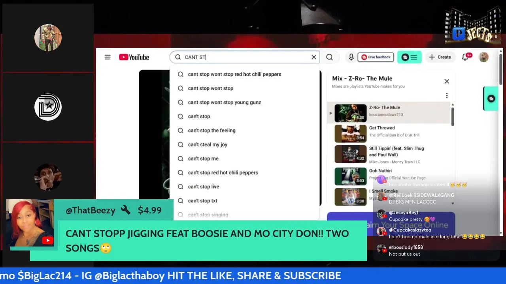Open the account profile avatar
The width and height of the screenshot is (506, 284).
(483, 57)
